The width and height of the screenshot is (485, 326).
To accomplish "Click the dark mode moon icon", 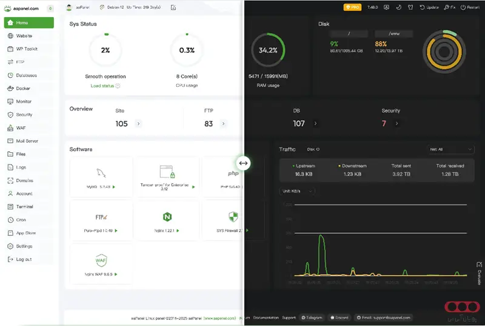I will pyautogui.click(x=399, y=7).
